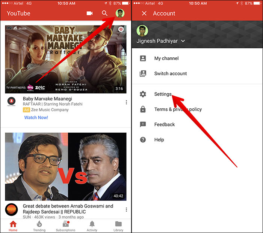This screenshot has height=233, width=263.
Task: Tap the video camera upload icon
Action: point(89,13)
